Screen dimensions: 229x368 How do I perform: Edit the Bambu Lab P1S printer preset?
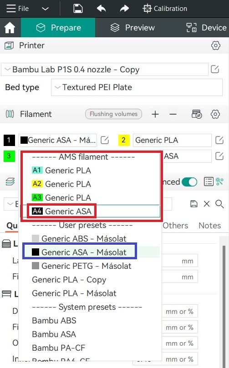215,69
